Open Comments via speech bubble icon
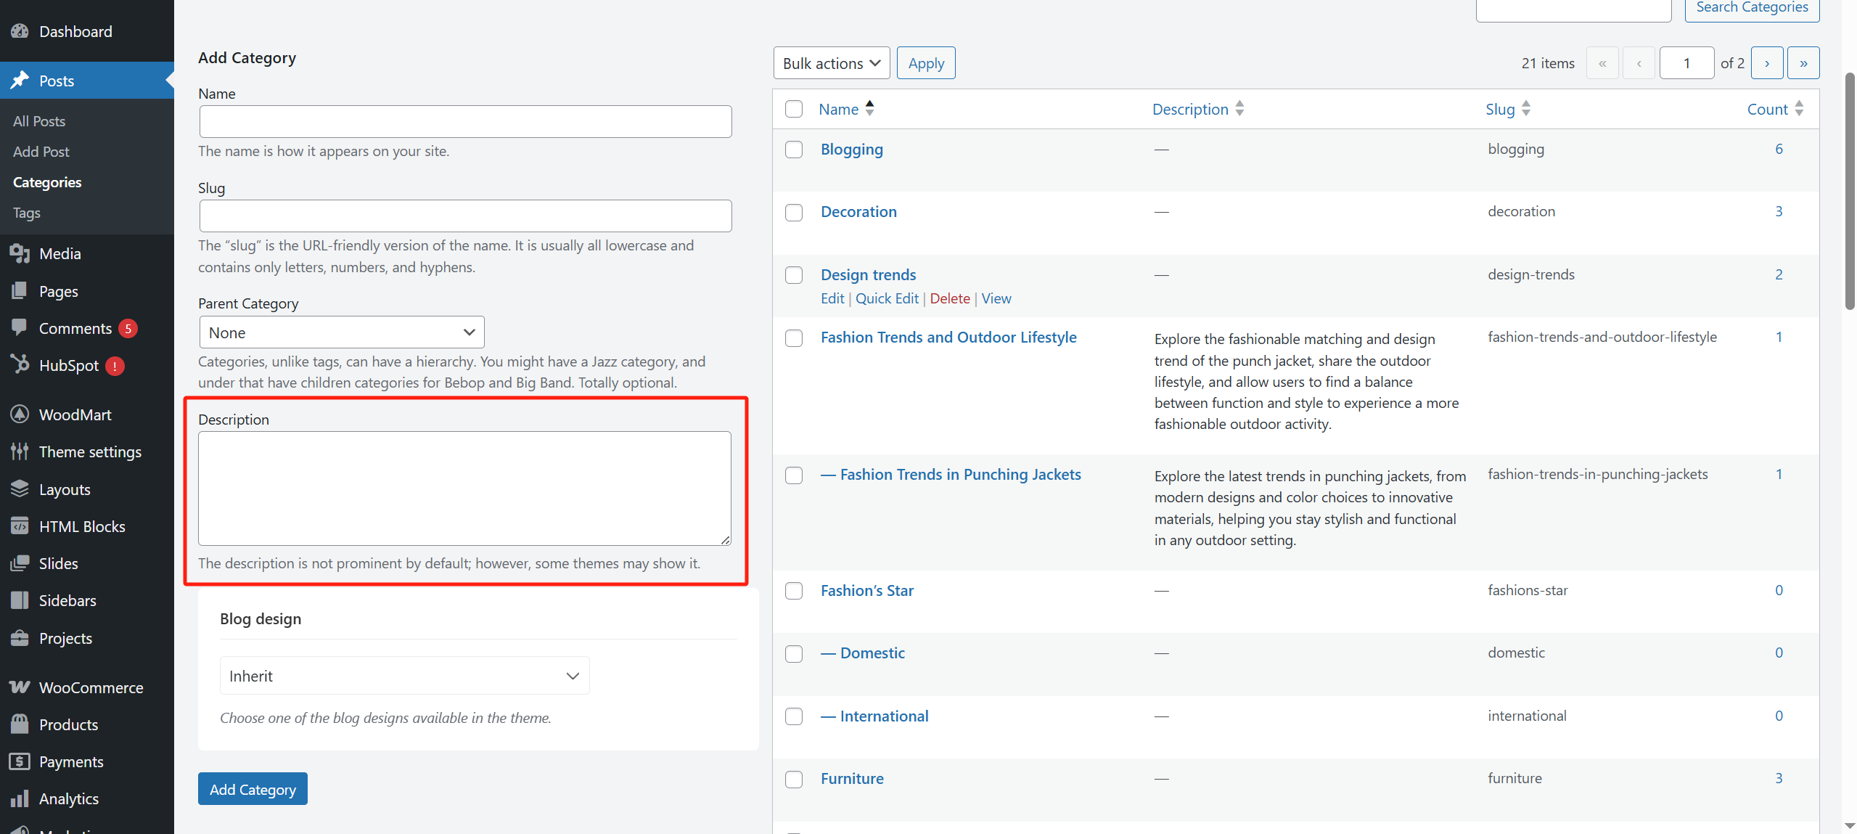 pos(20,327)
